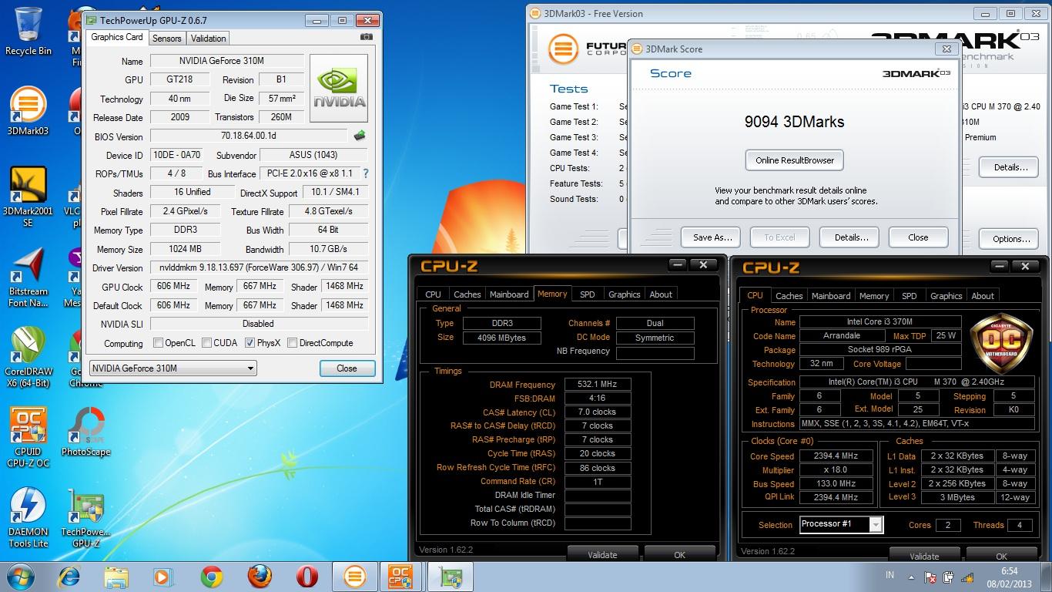Enable the OpenCL checkbox in GPU-Z

[159, 343]
